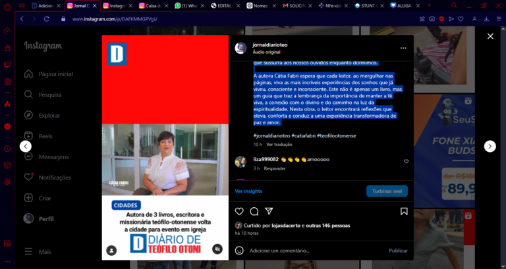
Task: Open Opera easy setup menu icon
Action: (499, 19)
